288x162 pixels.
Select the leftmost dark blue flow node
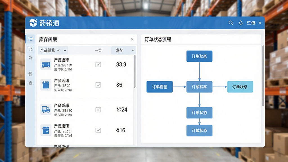[x=159, y=87]
